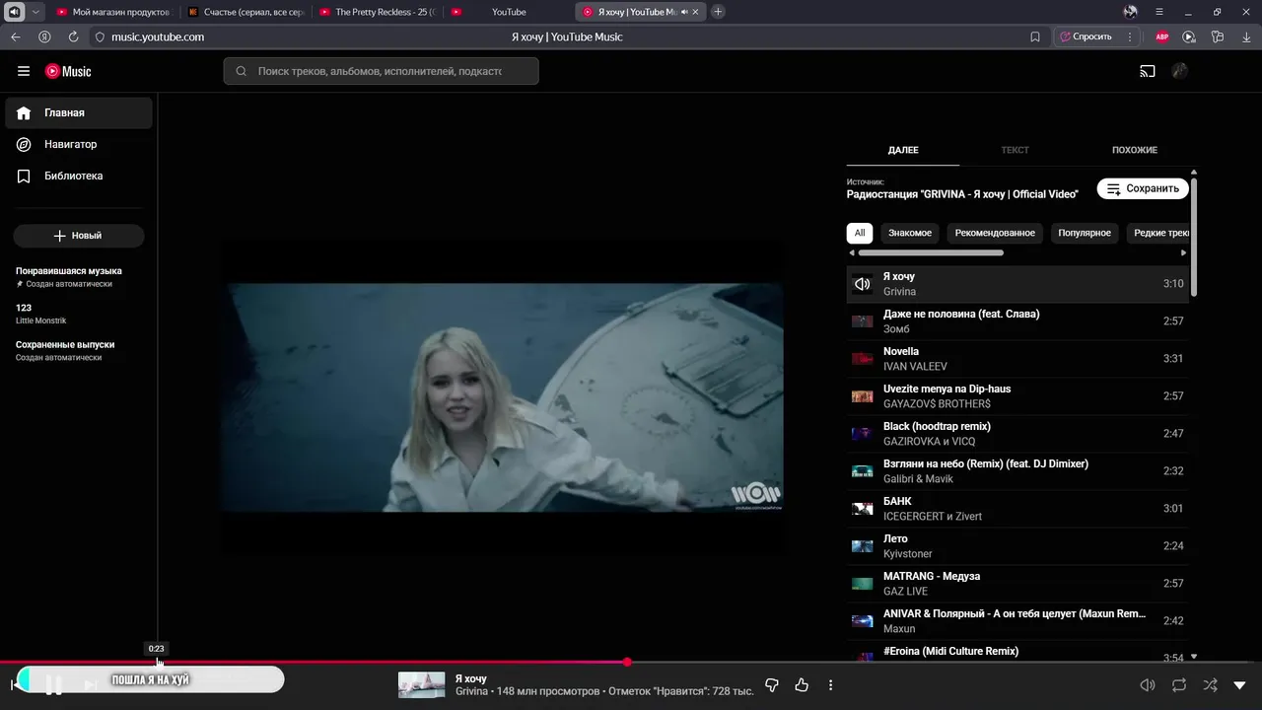Screen dimensions: 1262x710
Task: Create a new playlist with Новый
Action: coord(79,236)
